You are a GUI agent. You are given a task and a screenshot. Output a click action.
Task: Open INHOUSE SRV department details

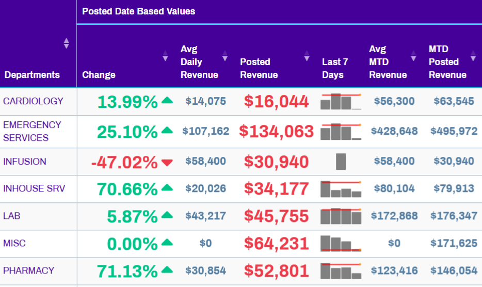coord(34,188)
